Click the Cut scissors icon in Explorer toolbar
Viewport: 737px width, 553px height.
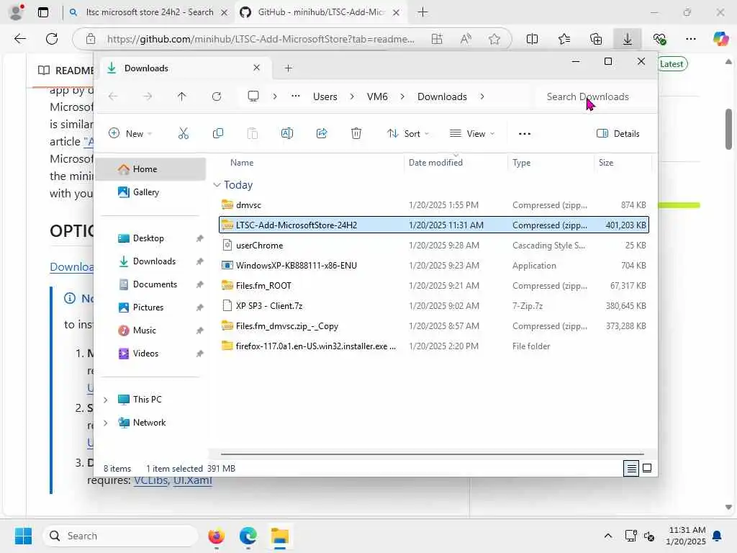pos(184,133)
